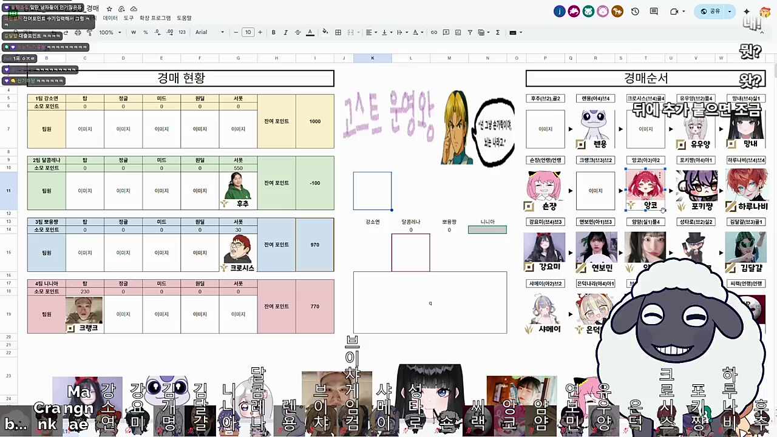Viewport: 777px width, 437px height.
Task: Decrease the font size with minus
Action: (236, 32)
